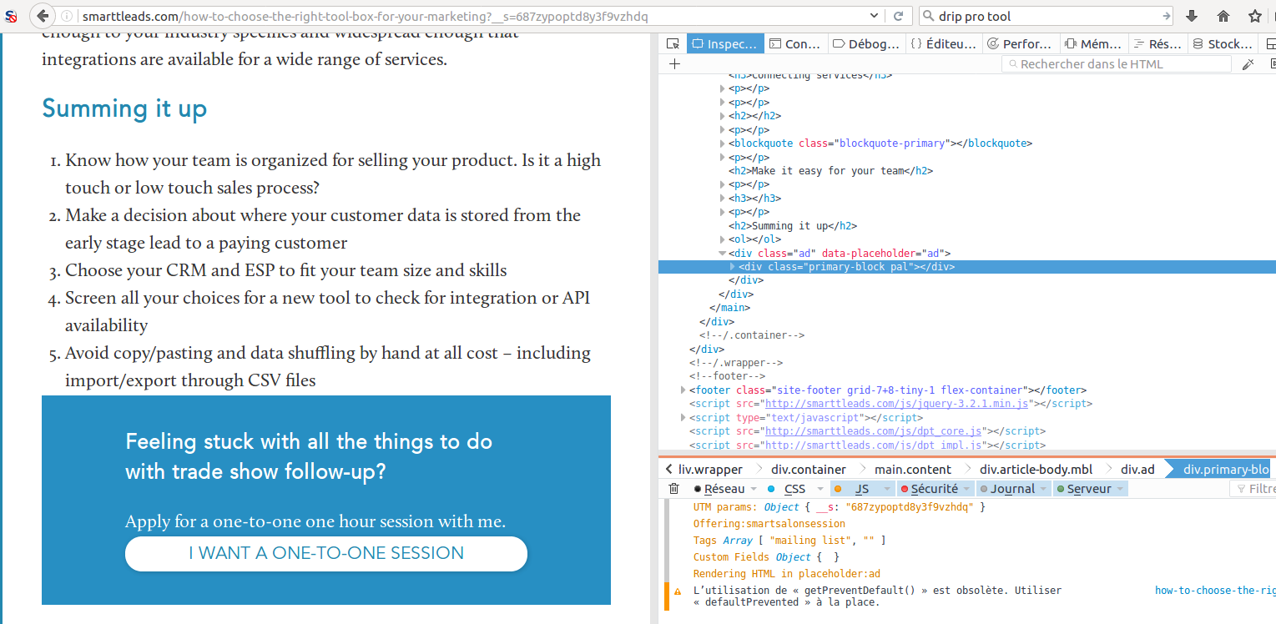Viewport: 1276px width, 624px height.
Task: Click the smarttleads favicon at the tab strip
Action: pyautogui.click(x=12, y=16)
